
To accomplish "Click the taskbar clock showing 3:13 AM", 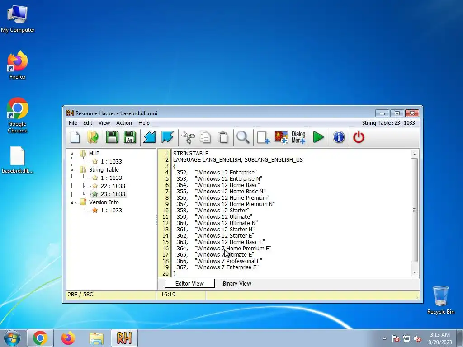I will (439, 338).
